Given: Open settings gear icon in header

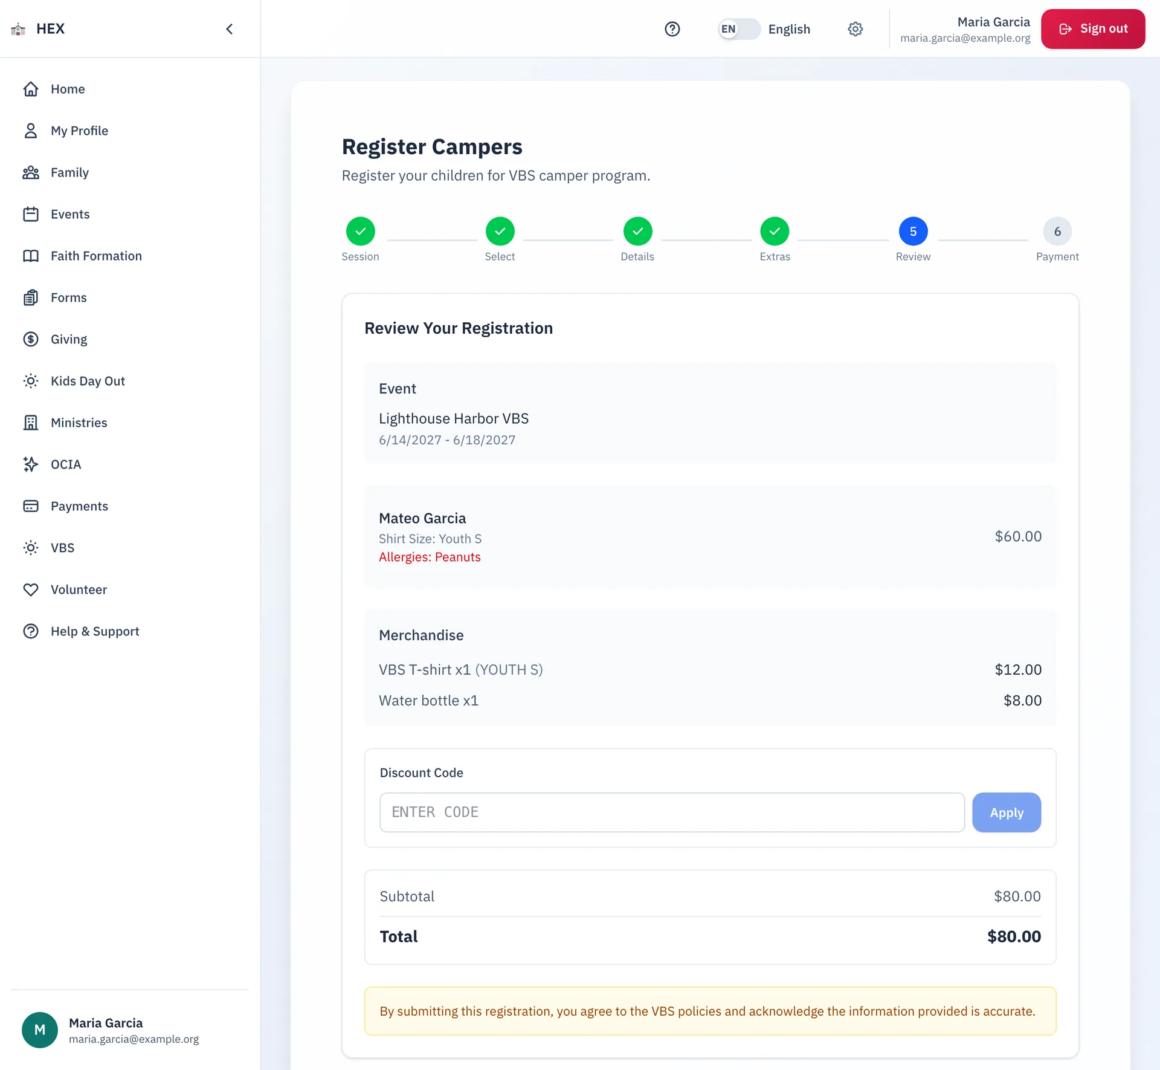Looking at the screenshot, I should tap(855, 29).
